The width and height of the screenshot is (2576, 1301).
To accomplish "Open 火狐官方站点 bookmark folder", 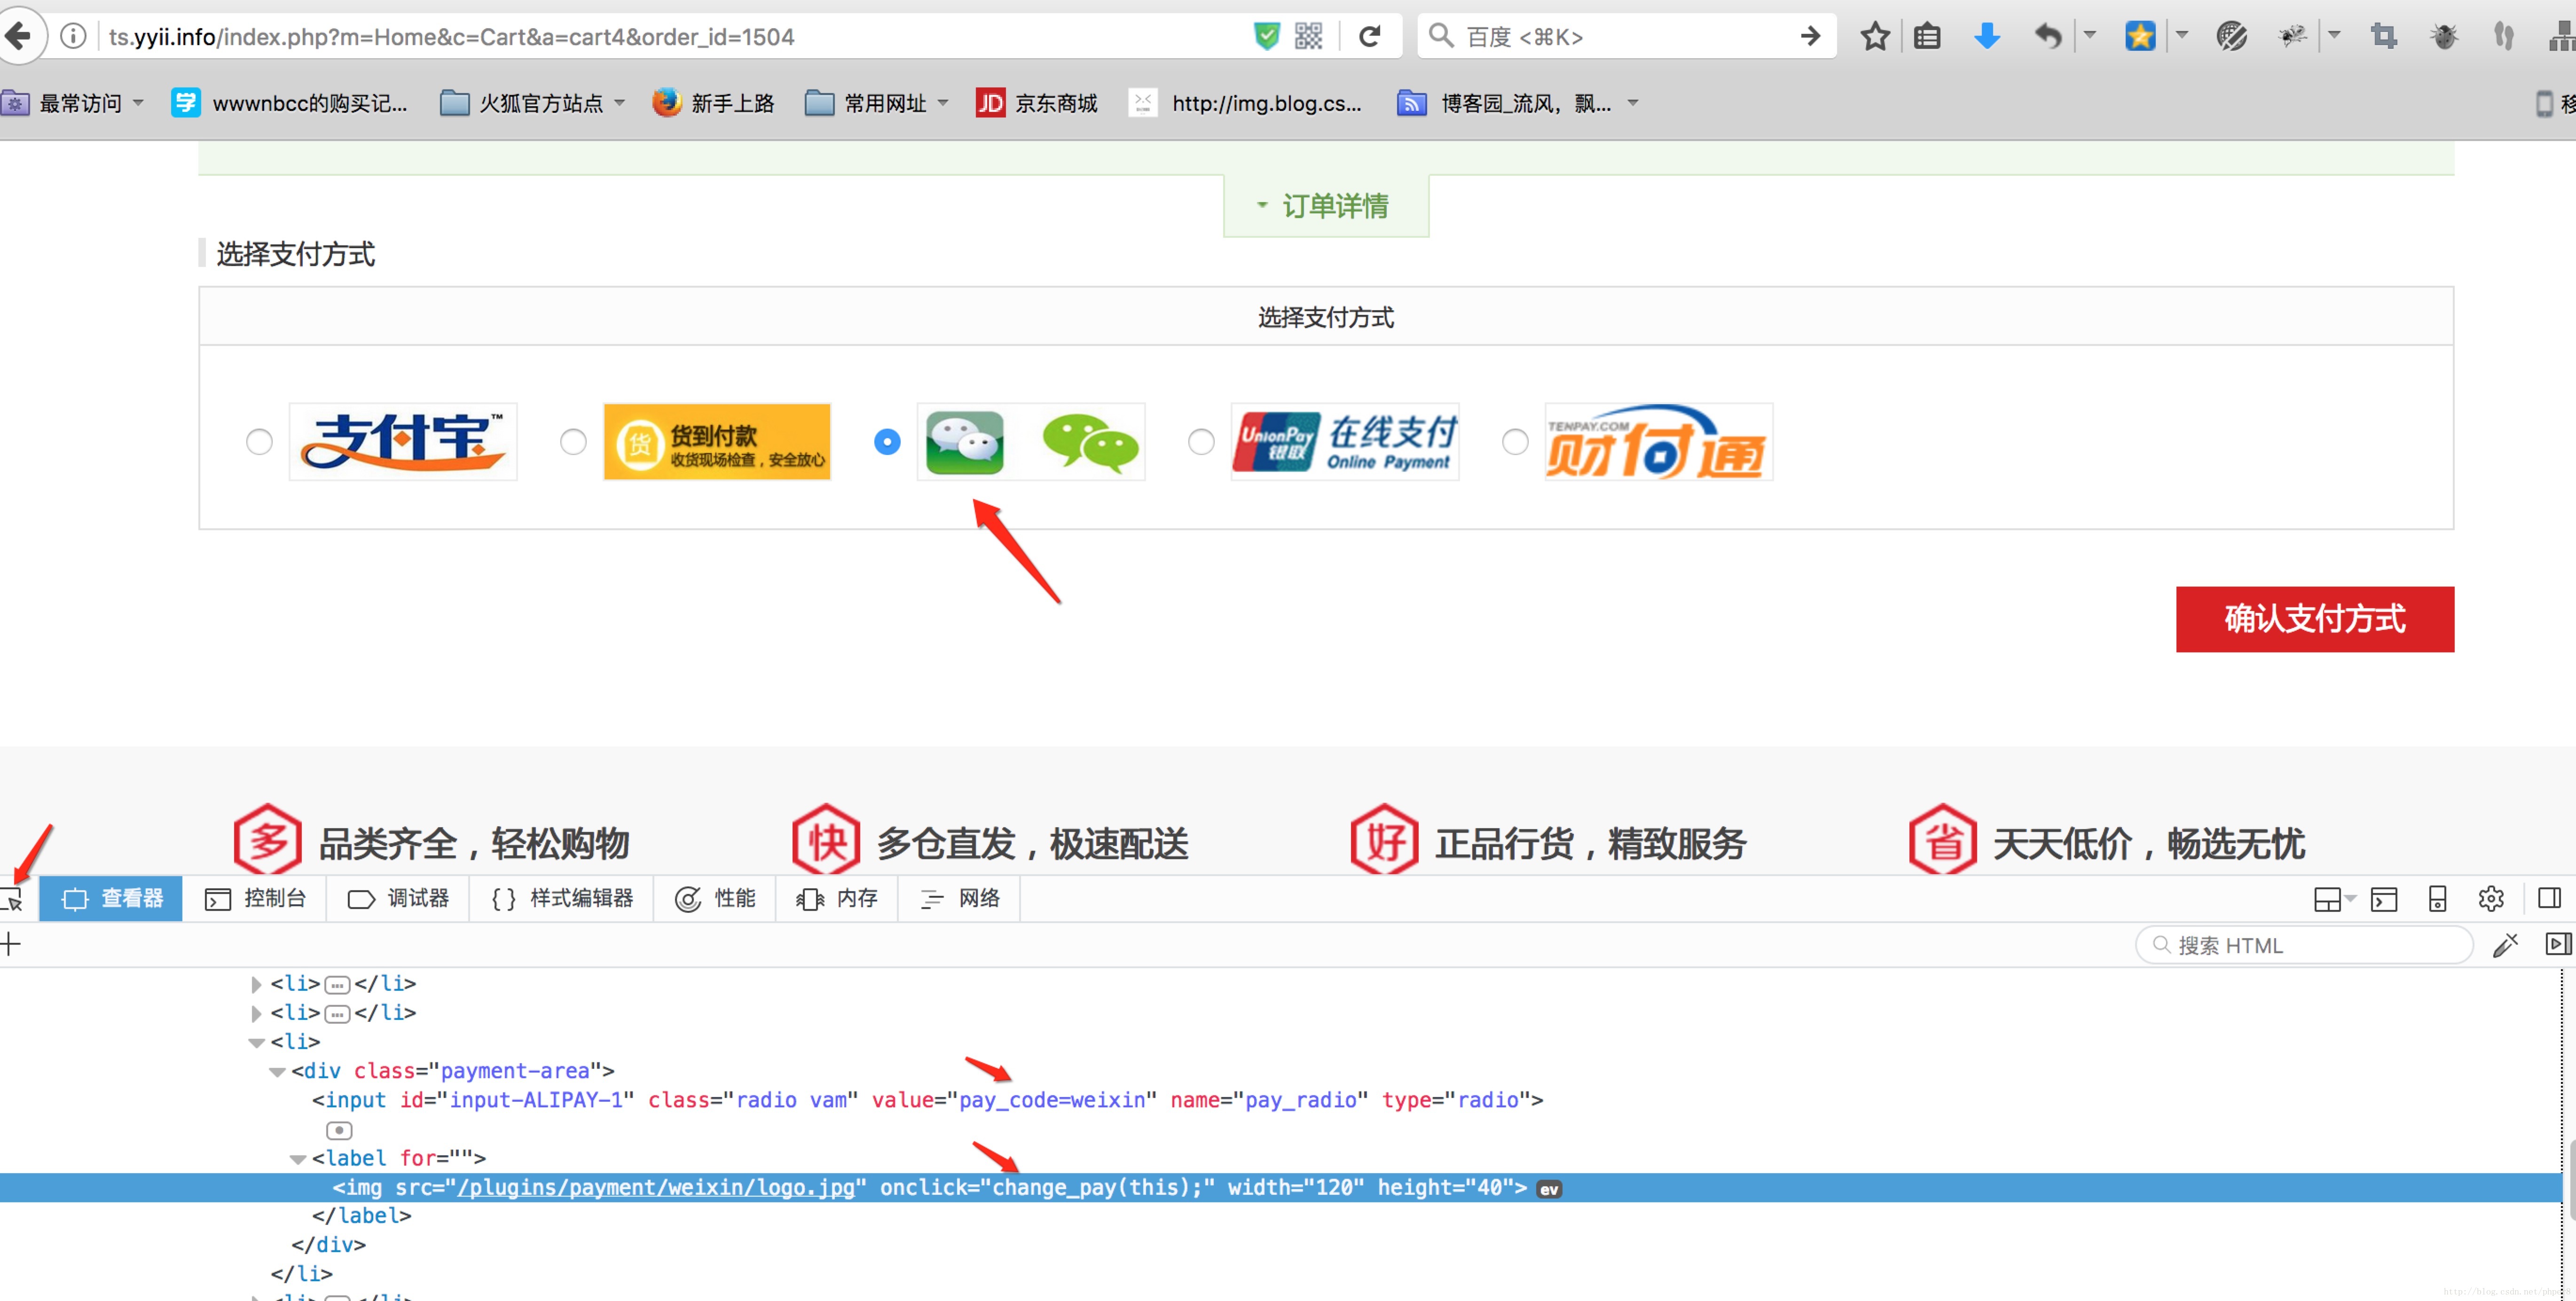I will point(533,103).
